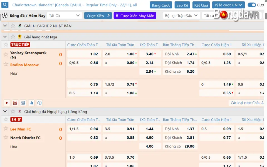Open the match pitch tracker icon
Image resolution: width=267 pixels, height=167 pixels.
click(x=15, y=103)
